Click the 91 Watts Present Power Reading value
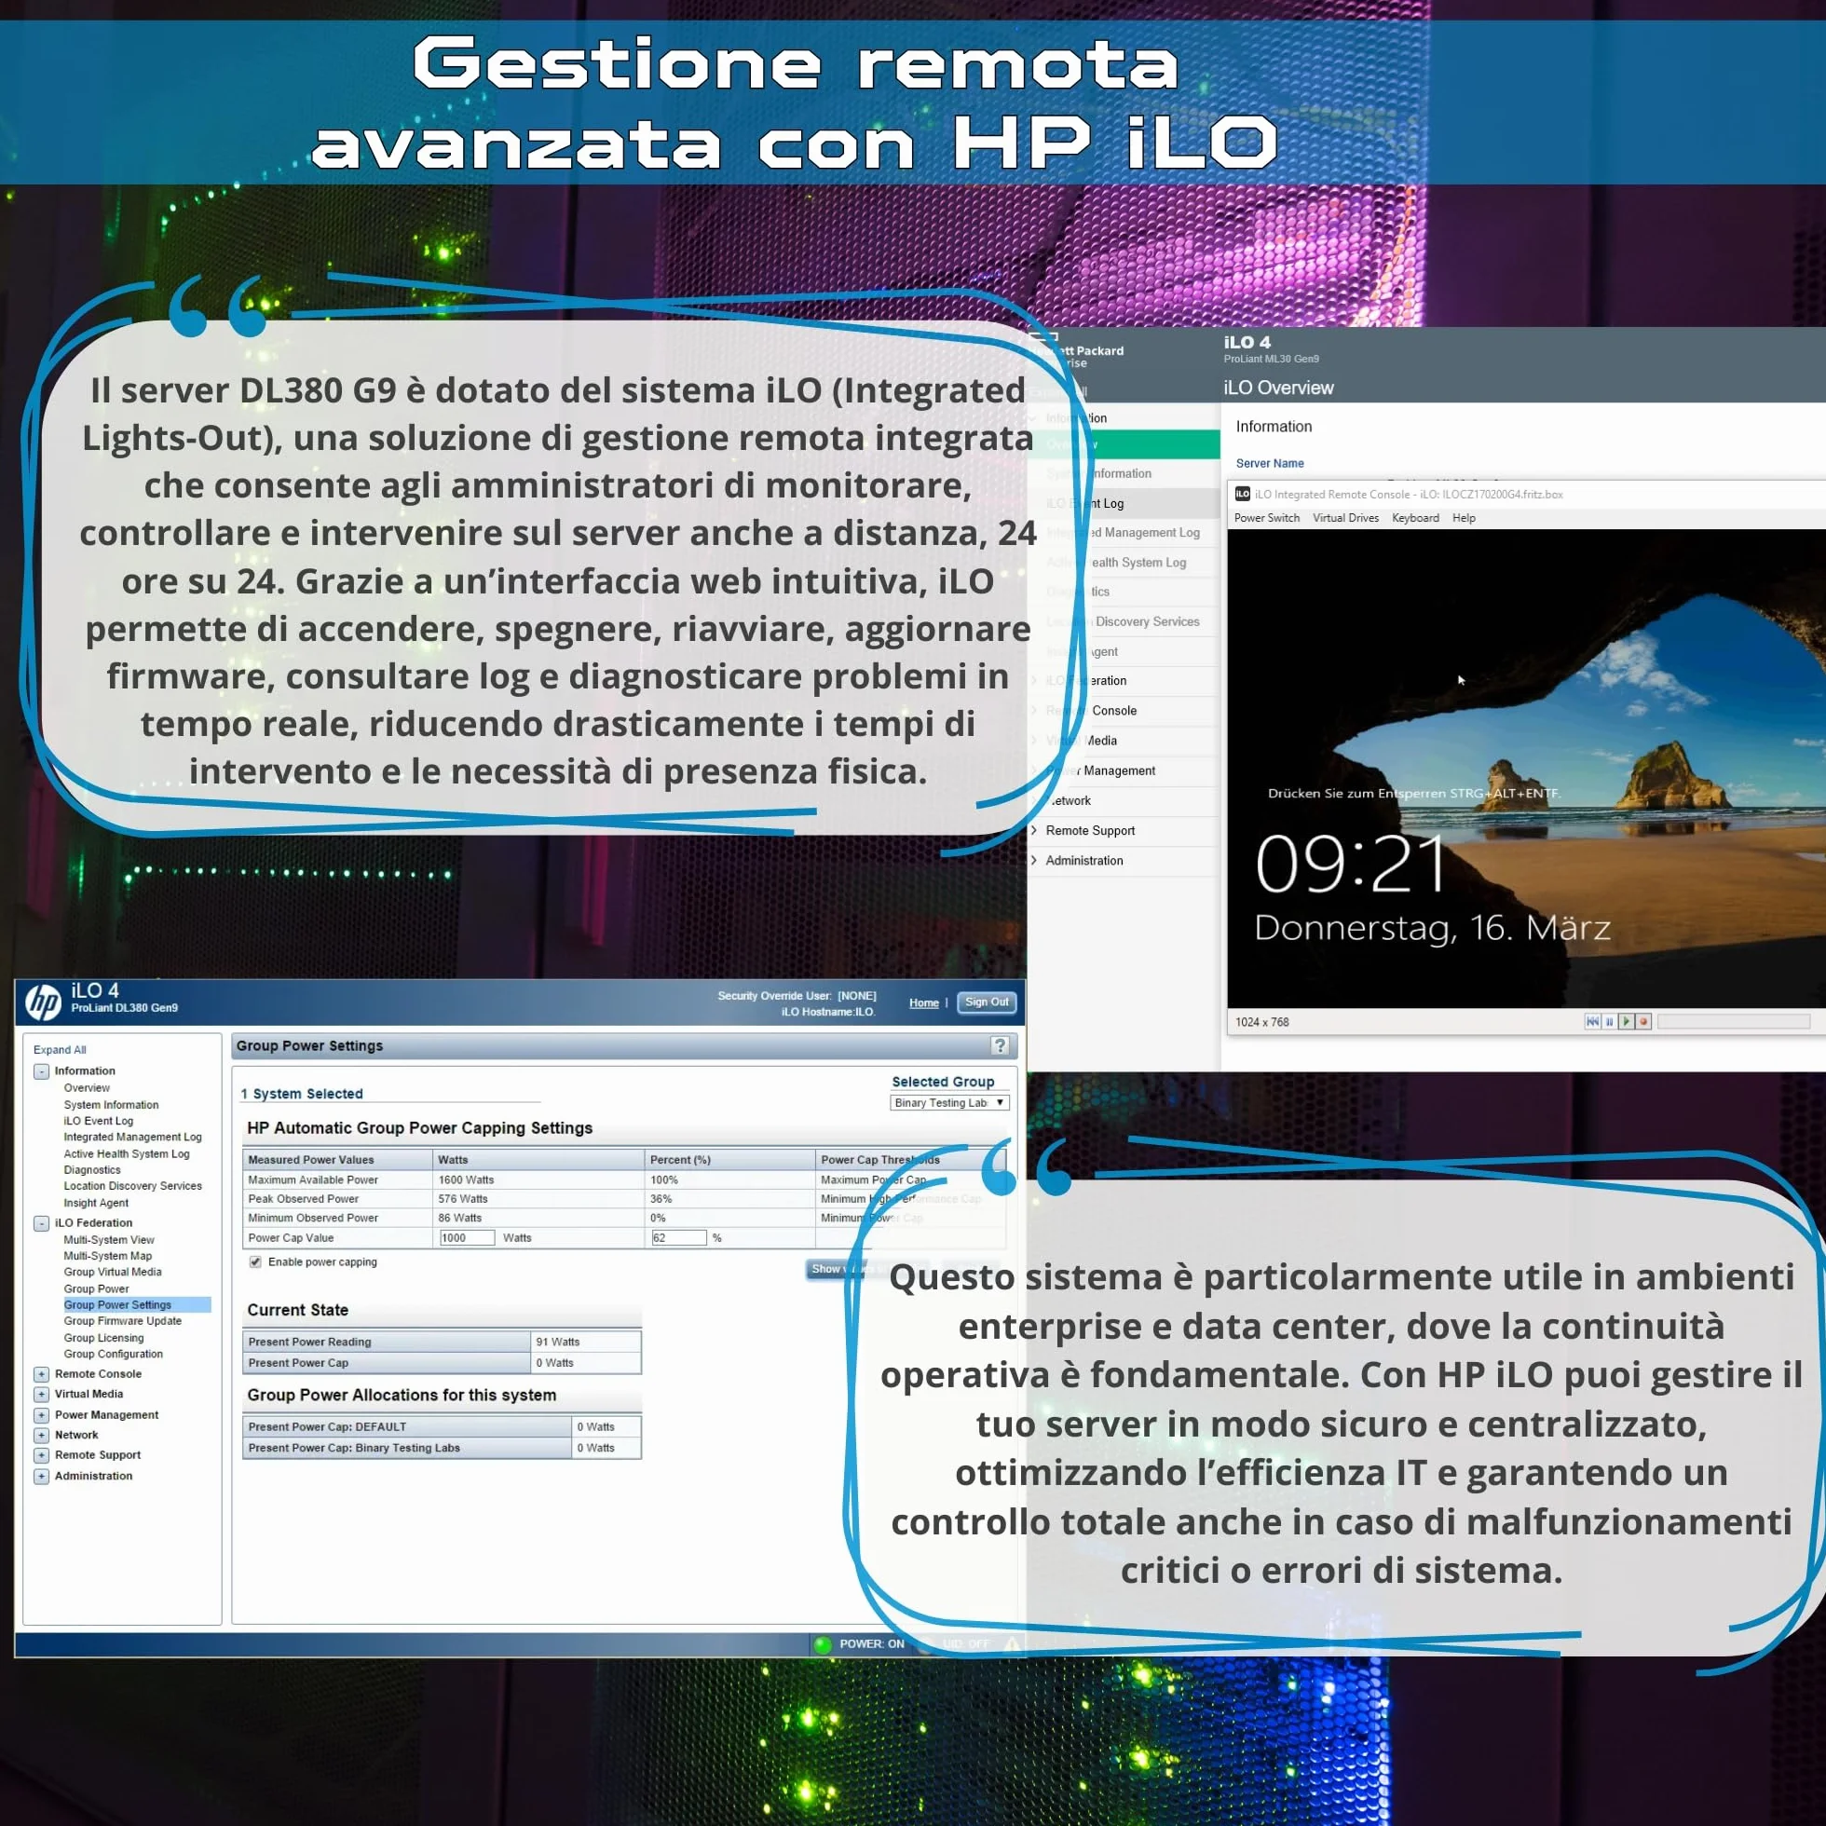Screen dimensions: 1826x1826 pyautogui.click(x=558, y=1342)
